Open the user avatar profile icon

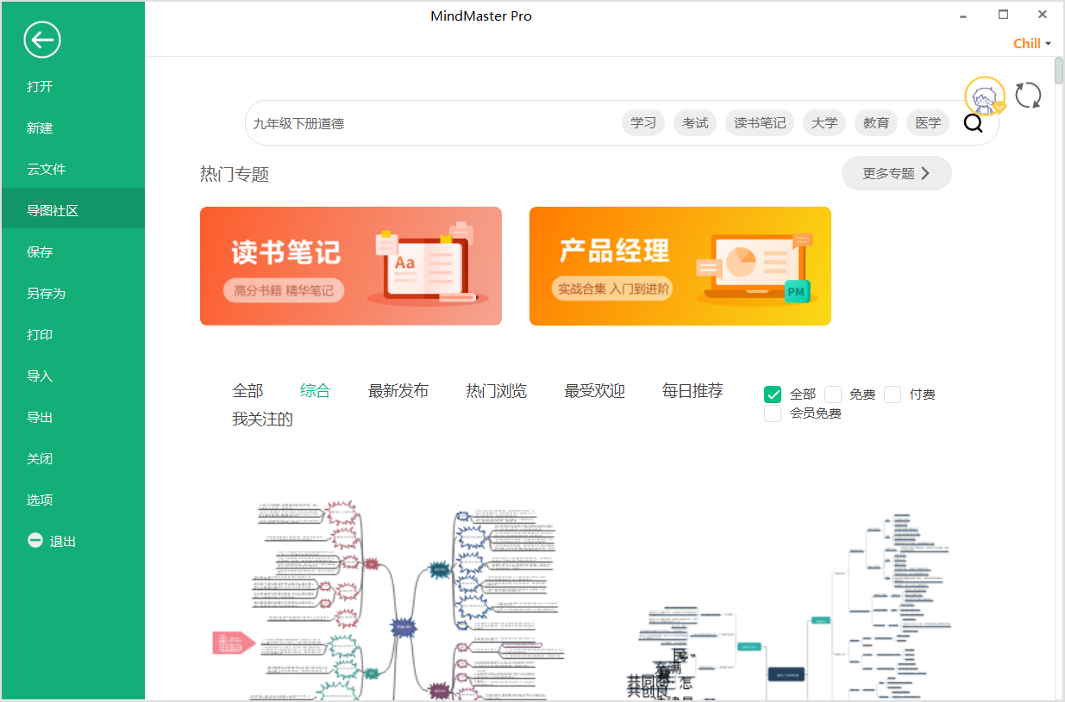985,96
